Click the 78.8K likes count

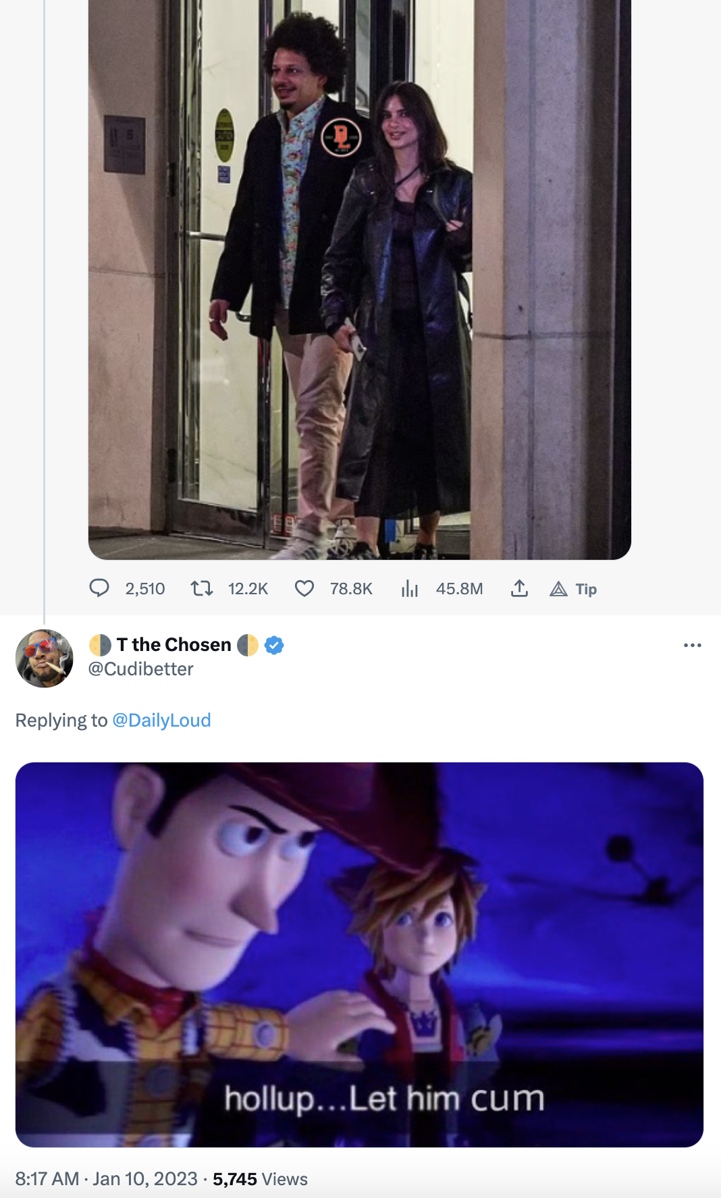coord(351,589)
